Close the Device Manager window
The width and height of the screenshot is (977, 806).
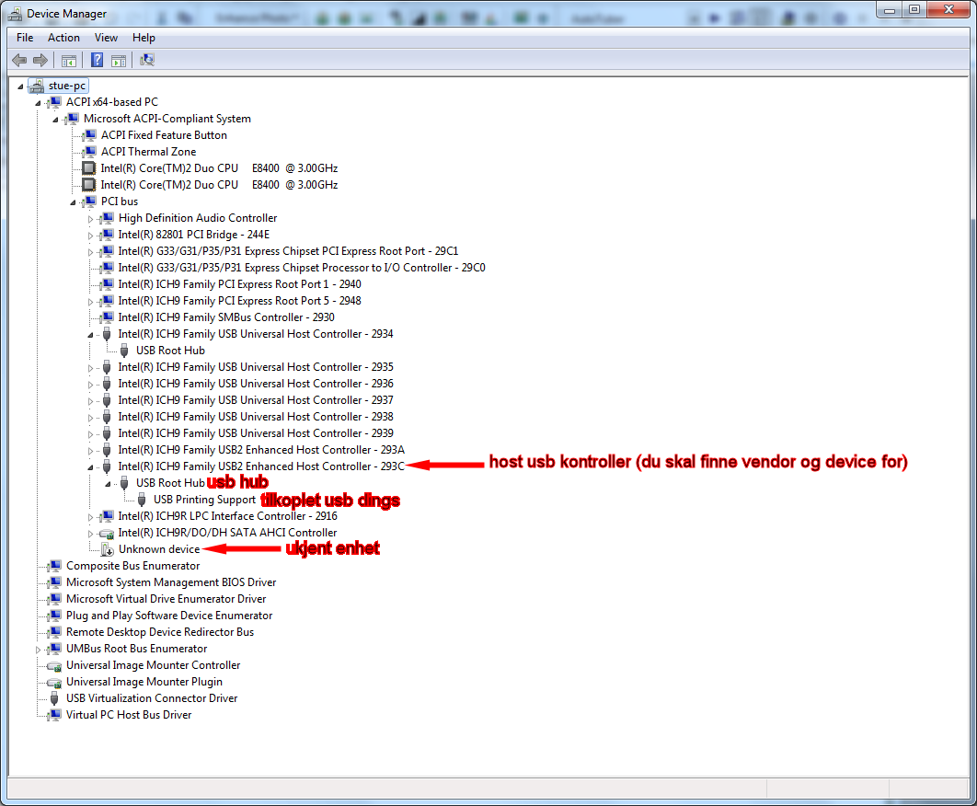tap(949, 10)
